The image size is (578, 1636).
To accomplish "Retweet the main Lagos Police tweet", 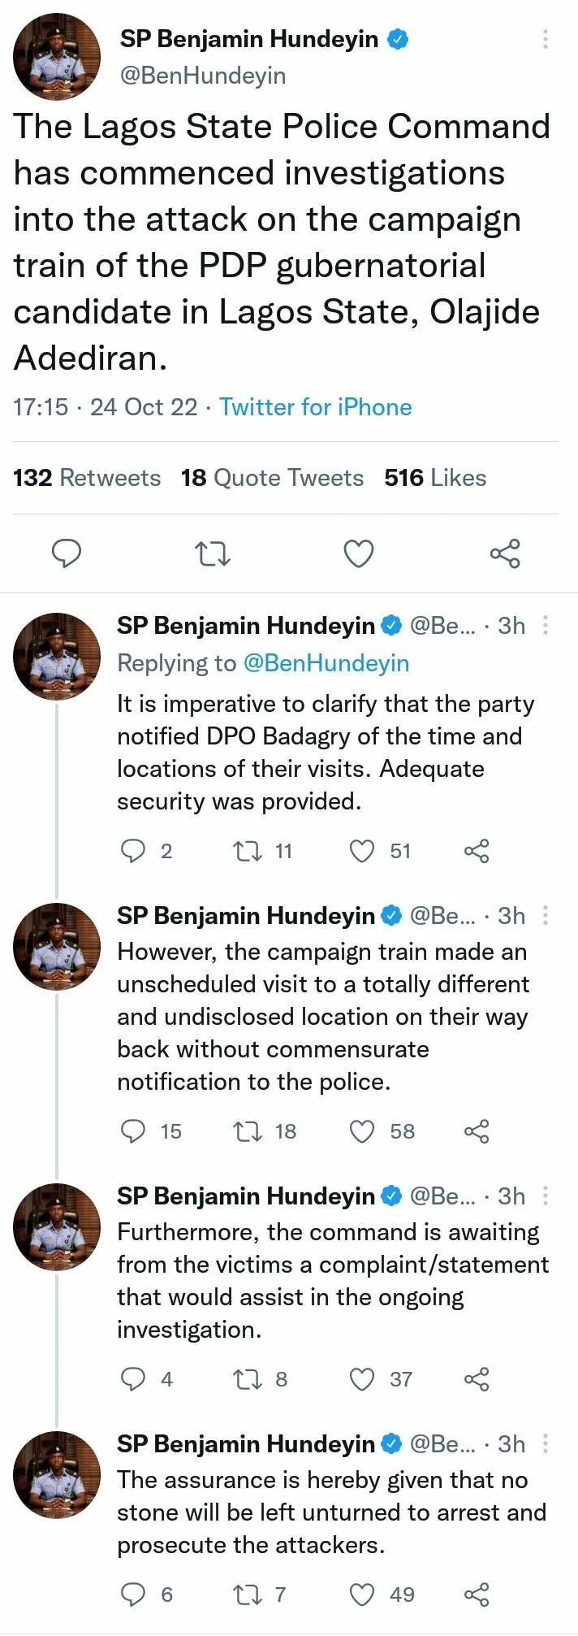I will point(213,553).
